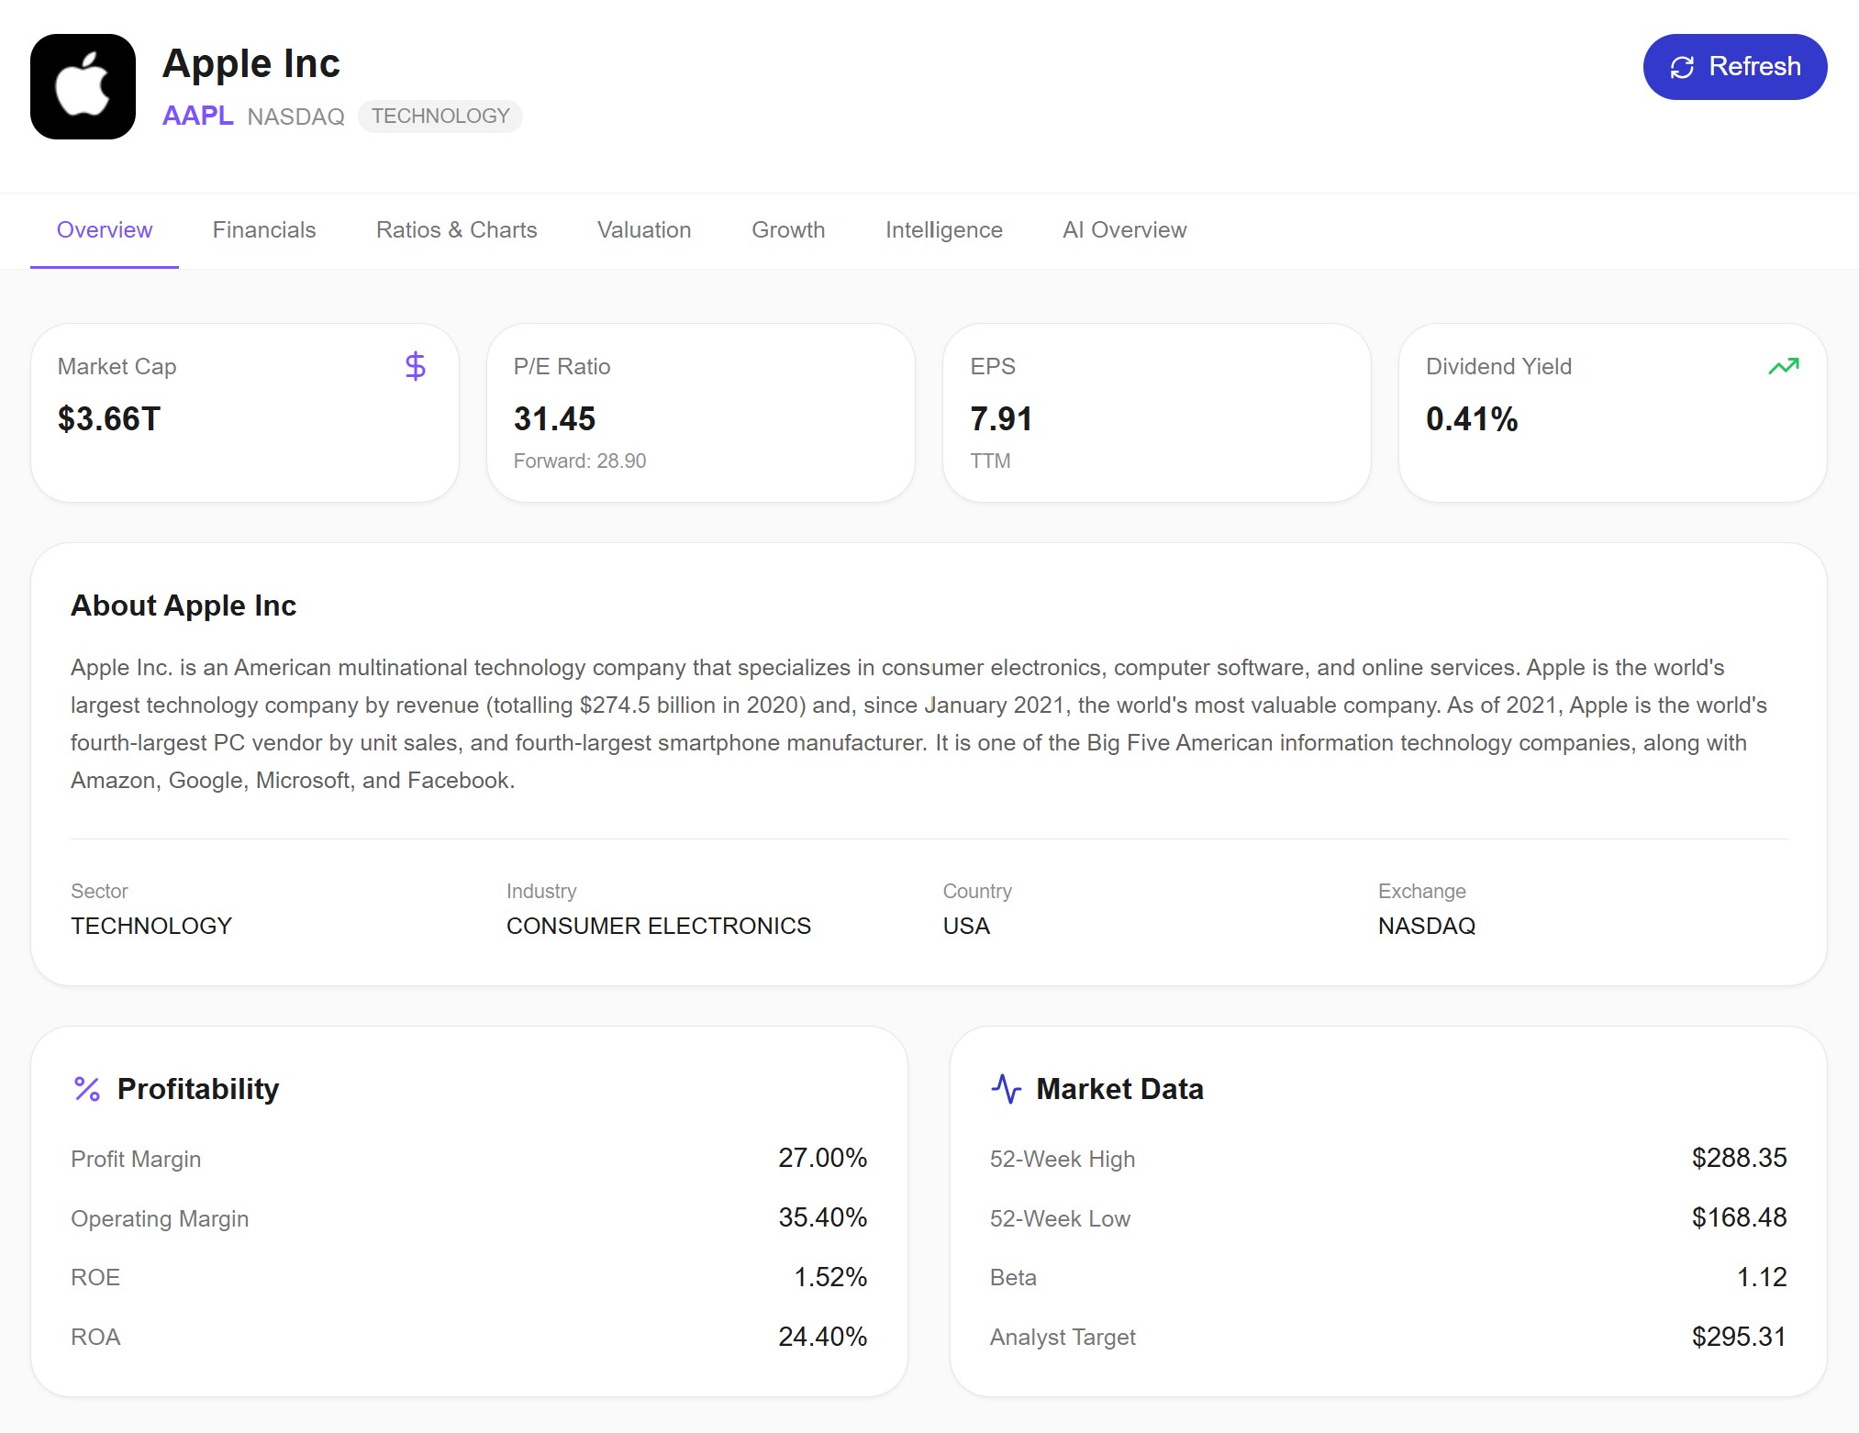Click the Refresh button
The width and height of the screenshot is (1859, 1433).
pyautogui.click(x=1734, y=66)
